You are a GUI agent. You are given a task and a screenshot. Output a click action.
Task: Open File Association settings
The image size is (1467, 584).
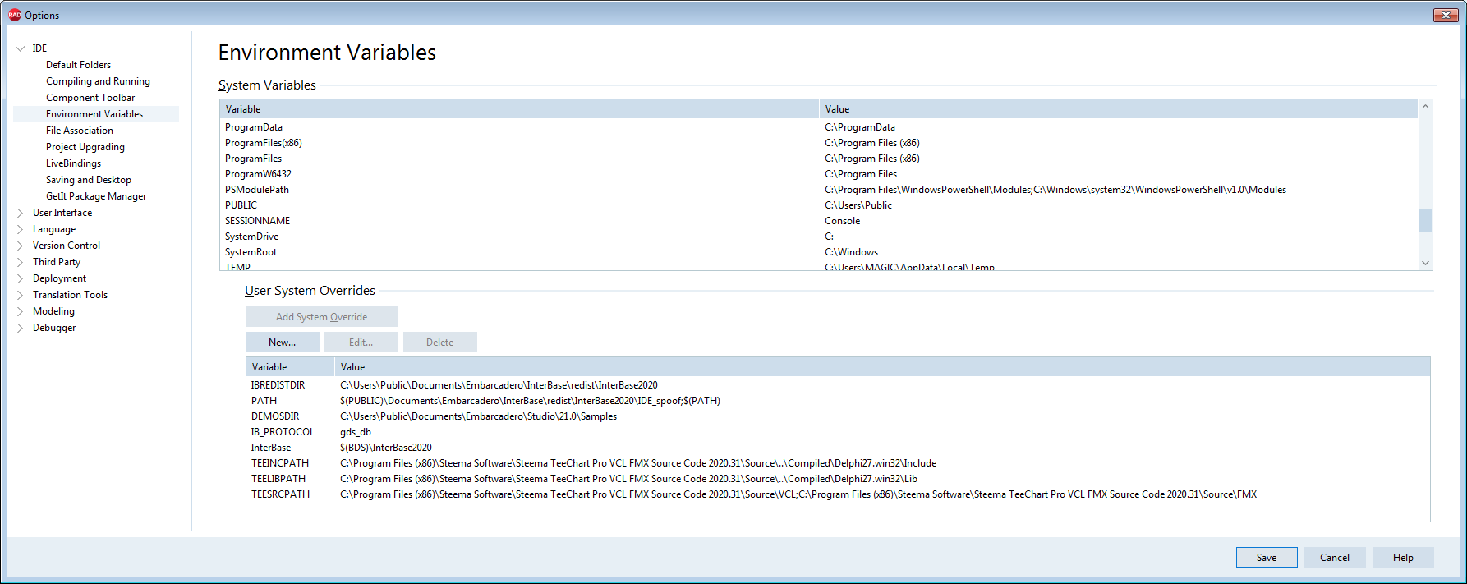coord(80,131)
